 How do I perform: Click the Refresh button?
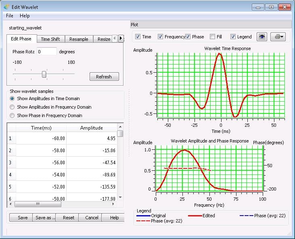(x=104, y=77)
